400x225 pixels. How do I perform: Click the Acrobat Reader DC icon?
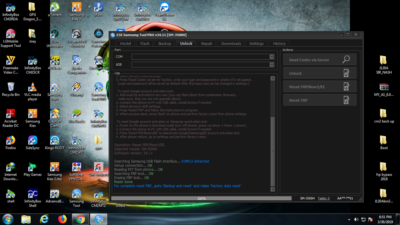[x=11, y=118]
